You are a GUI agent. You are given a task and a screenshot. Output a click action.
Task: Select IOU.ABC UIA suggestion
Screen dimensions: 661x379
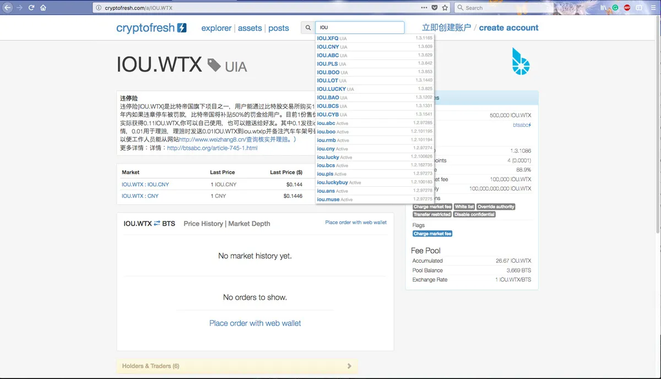pyautogui.click(x=375, y=56)
